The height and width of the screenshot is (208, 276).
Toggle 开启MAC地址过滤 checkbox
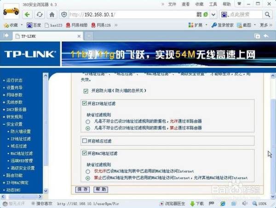pos(85,153)
